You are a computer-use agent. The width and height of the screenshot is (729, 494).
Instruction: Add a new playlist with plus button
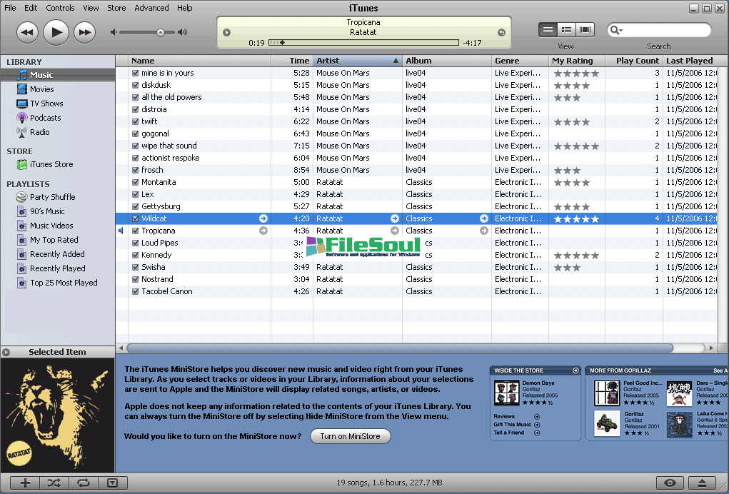point(25,483)
